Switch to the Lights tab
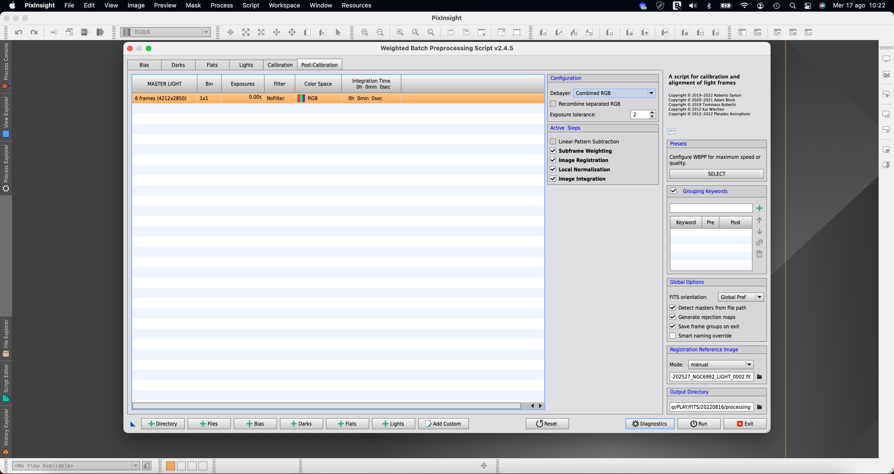Image resolution: width=894 pixels, height=474 pixels. [x=246, y=65]
